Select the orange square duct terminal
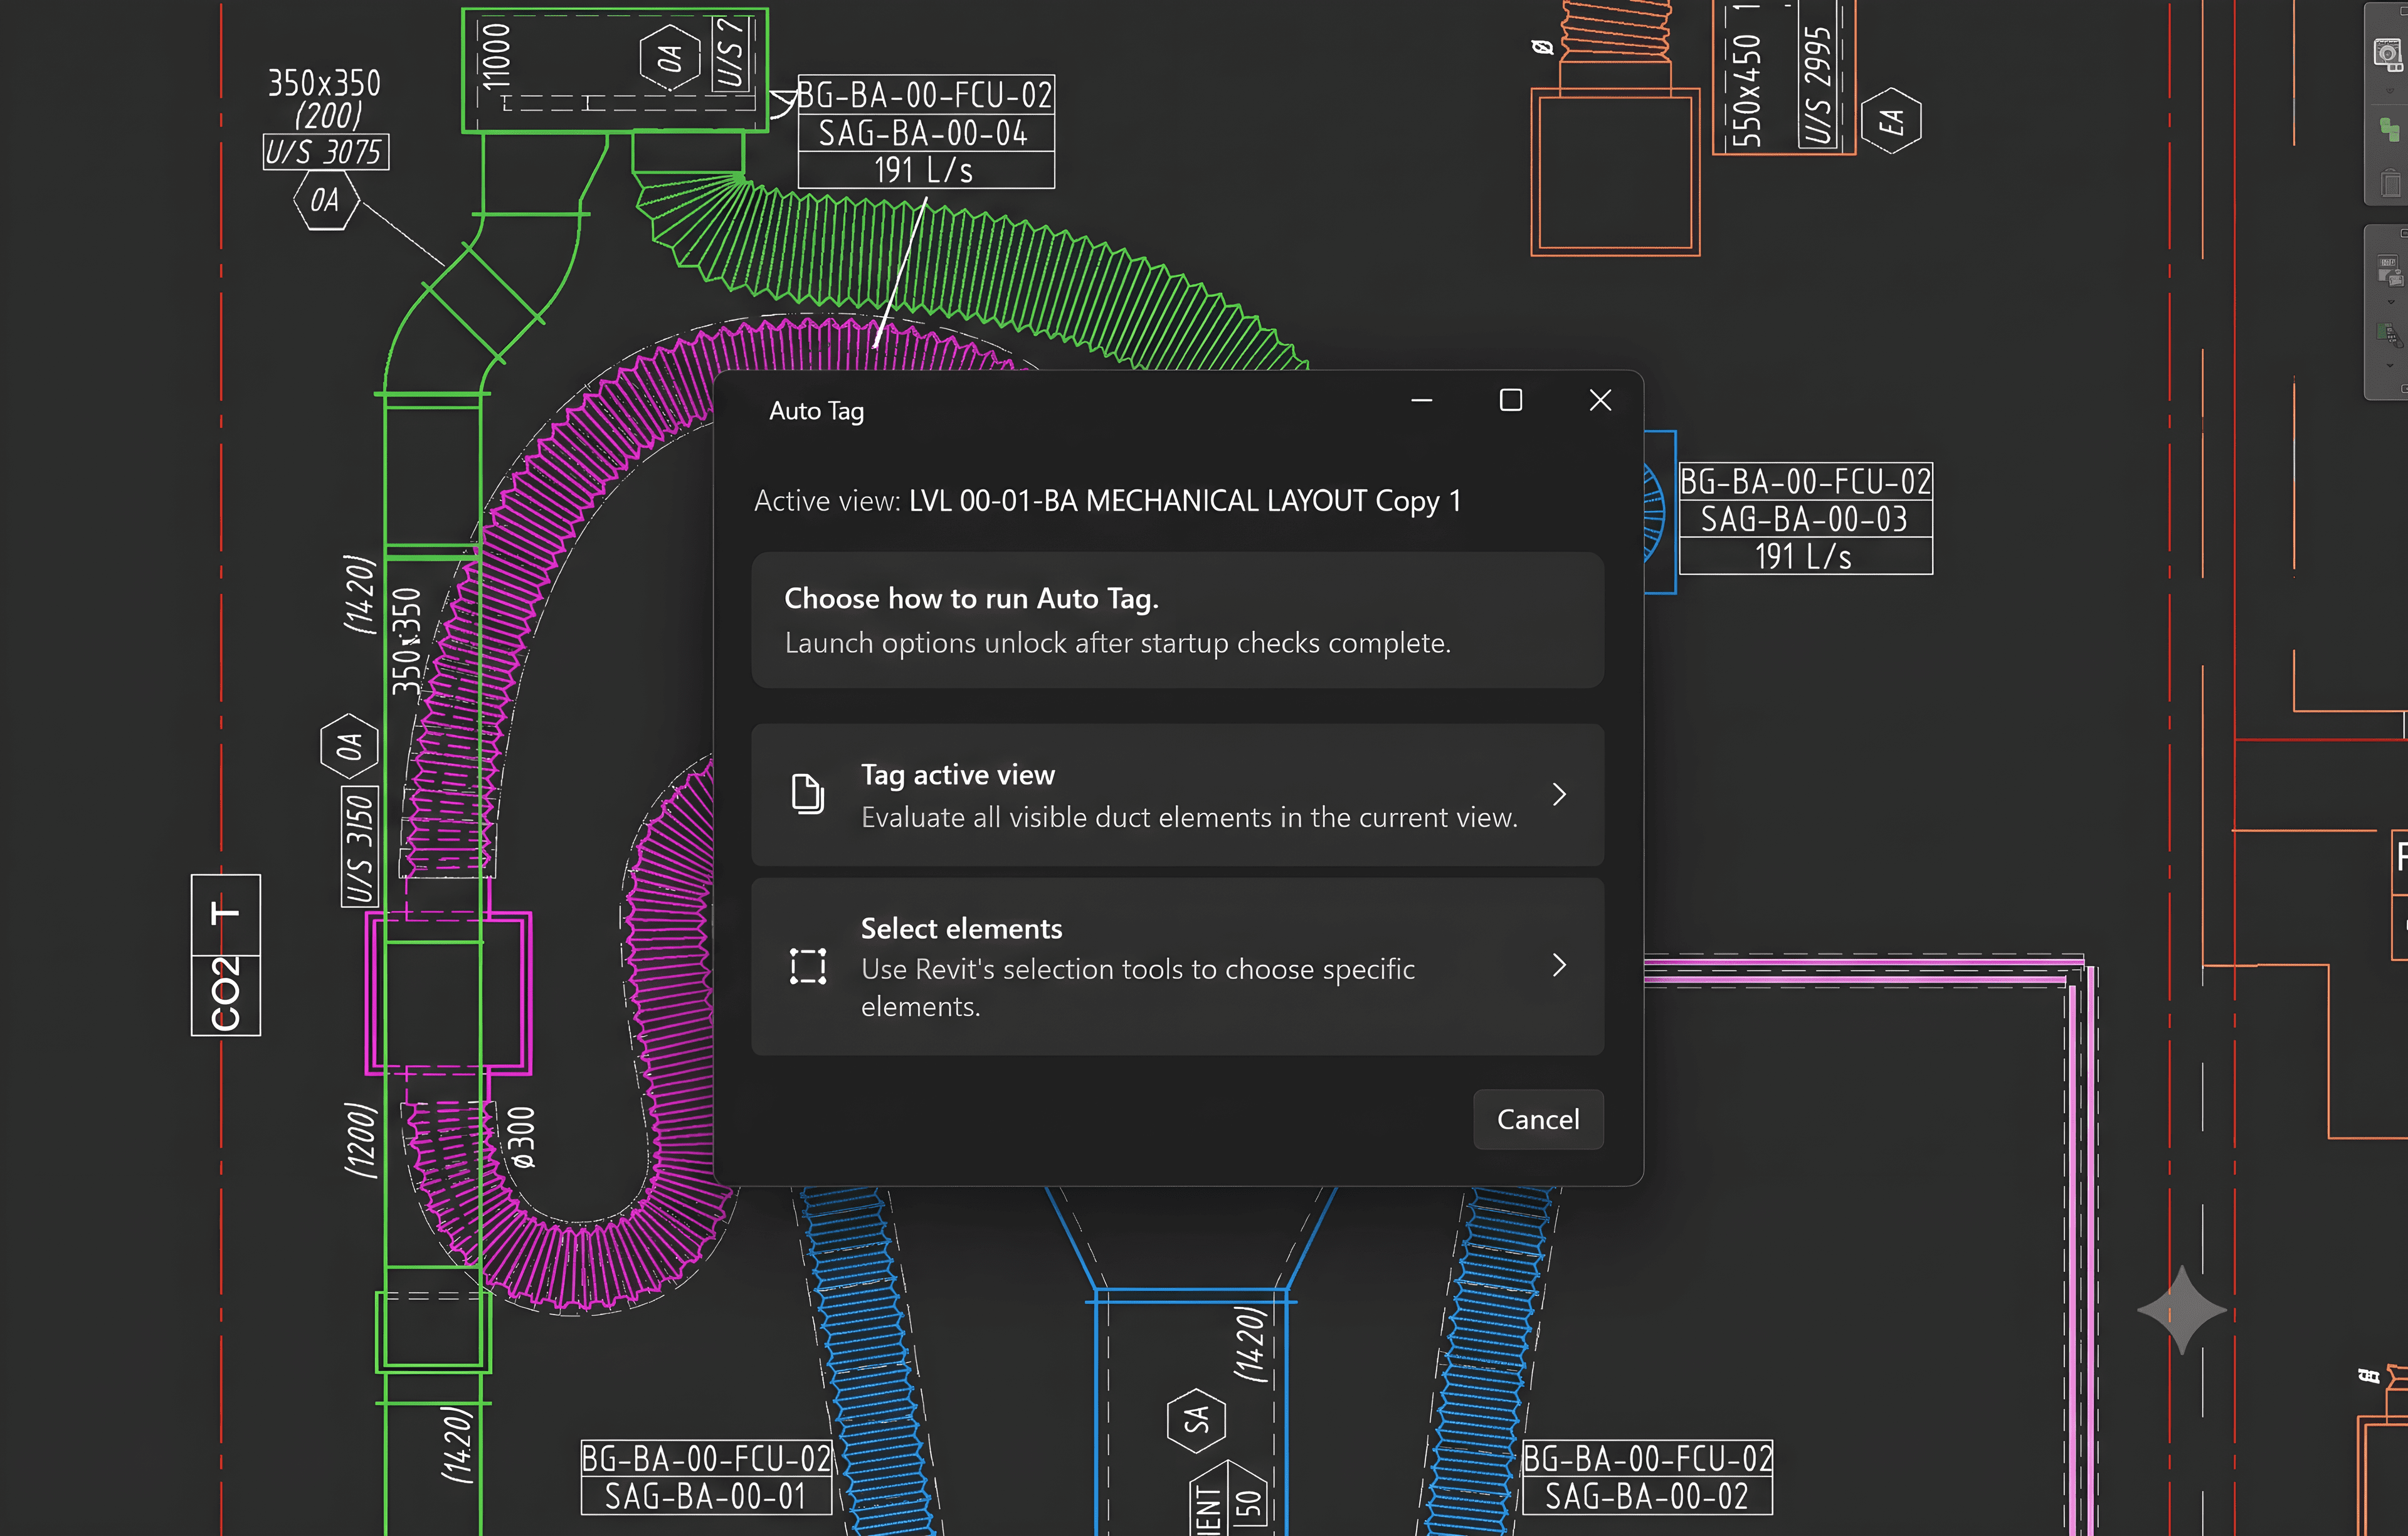This screenshot has width=2408, height=1536. coord(1615,172)
